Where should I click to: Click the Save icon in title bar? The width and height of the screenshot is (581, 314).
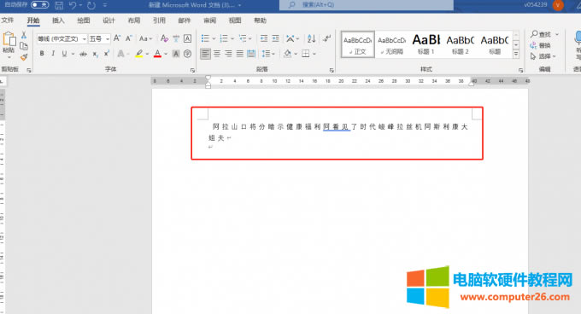click(x=59, y=5)
